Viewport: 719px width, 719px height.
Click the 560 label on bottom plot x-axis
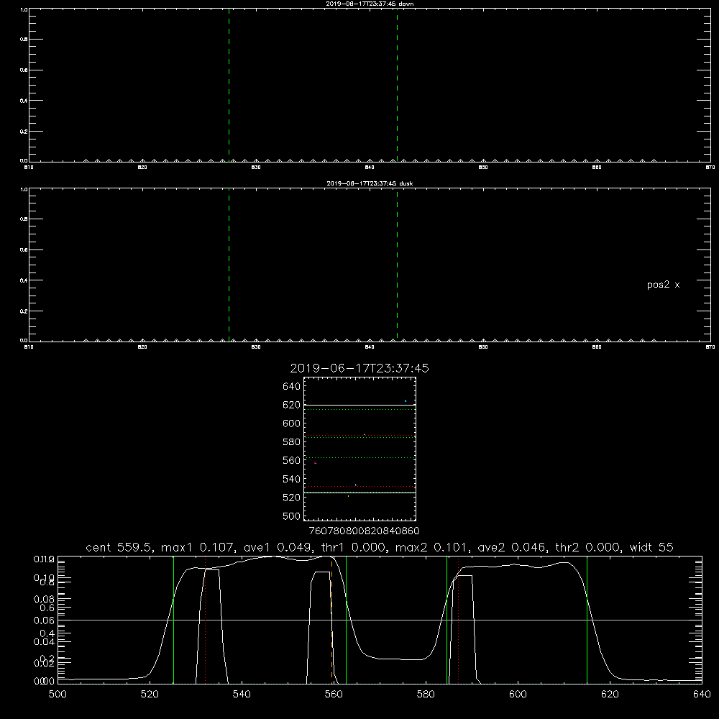(x=334, y=695)
